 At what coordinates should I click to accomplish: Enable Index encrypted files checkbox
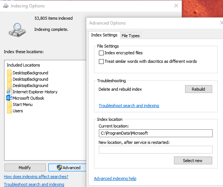point(101,53)
